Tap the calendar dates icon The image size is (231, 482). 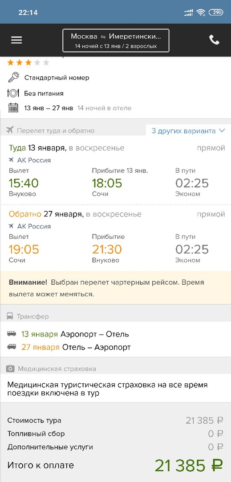point(13,108)
